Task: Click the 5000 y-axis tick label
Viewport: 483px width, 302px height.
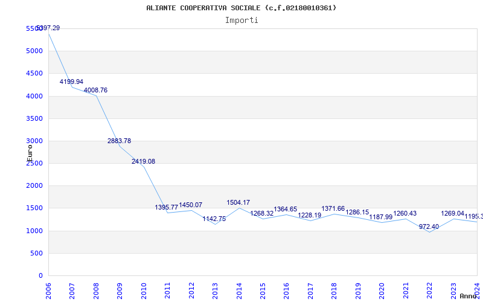Action: 34,51
